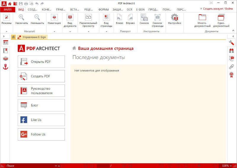
Task: Click Открыть PDF button
Action: click(41, 62)
